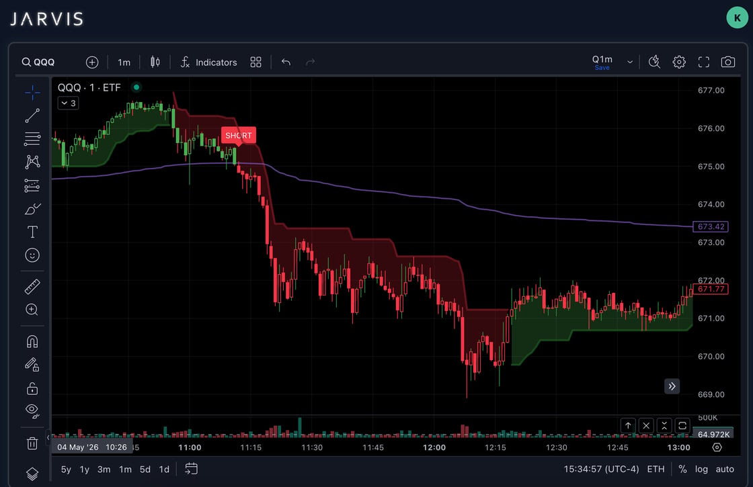The image size is (753, 487).
Task: Select the 3m date range
Action: (104, 470)
